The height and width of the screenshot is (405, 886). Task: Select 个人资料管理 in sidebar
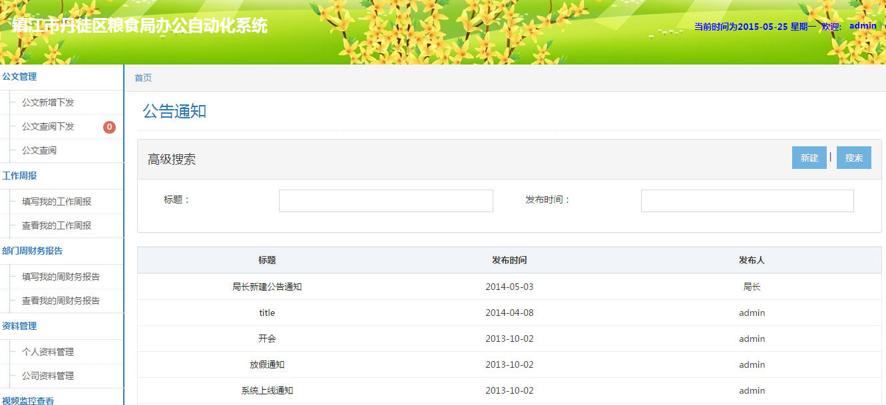pyautogui.click(x=48, y=352)
